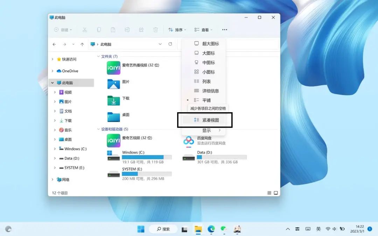
Task: Click the 搜索 search box on the taskbar
Action: [163, 229]
